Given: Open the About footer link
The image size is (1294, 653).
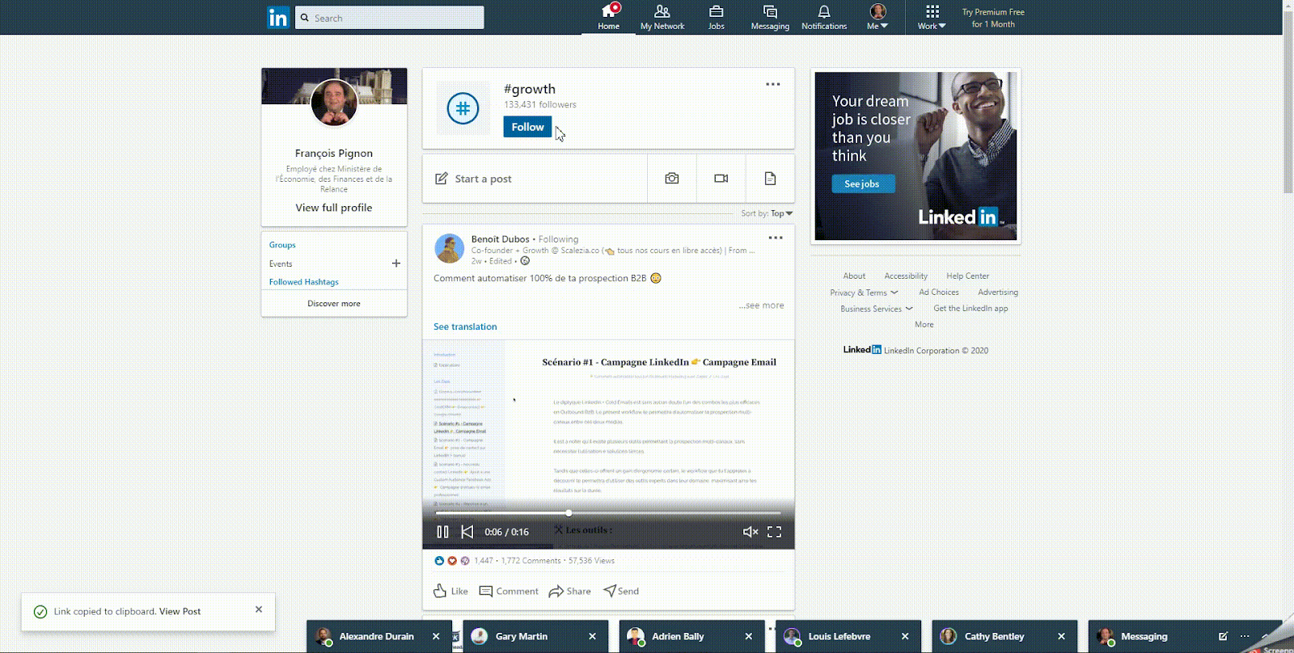Looking at the screenshot, I should click(x=854, y=276).
